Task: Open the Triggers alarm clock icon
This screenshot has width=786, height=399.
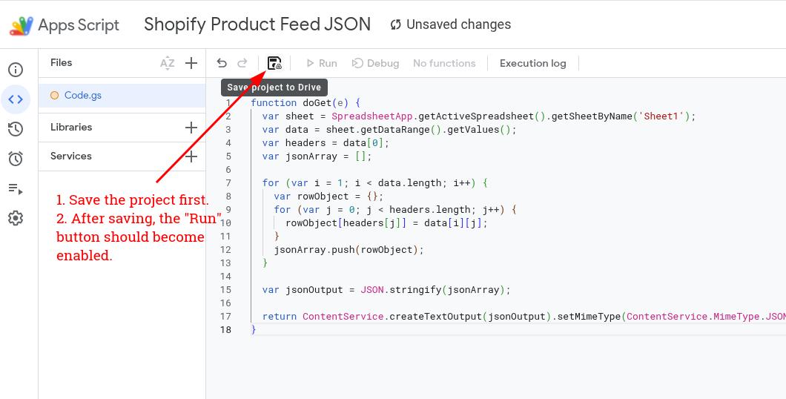Action: click(16, 159)
